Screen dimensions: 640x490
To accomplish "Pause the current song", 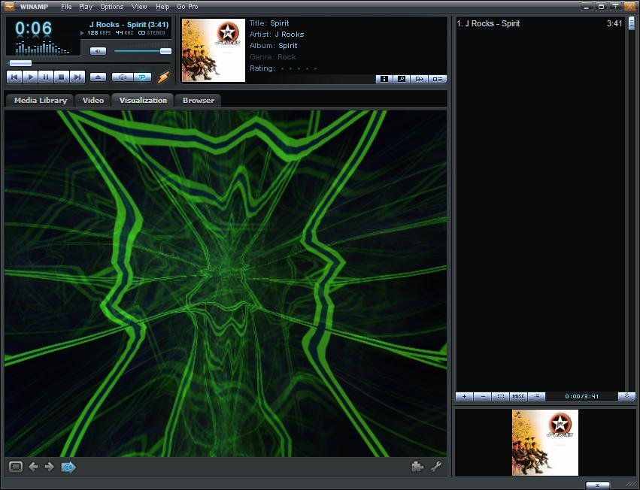I will tap(46, 77).
